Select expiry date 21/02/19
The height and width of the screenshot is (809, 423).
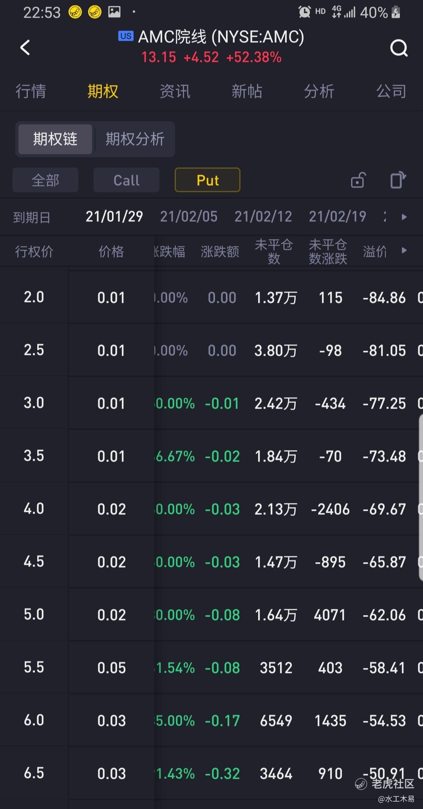(338, 217)
